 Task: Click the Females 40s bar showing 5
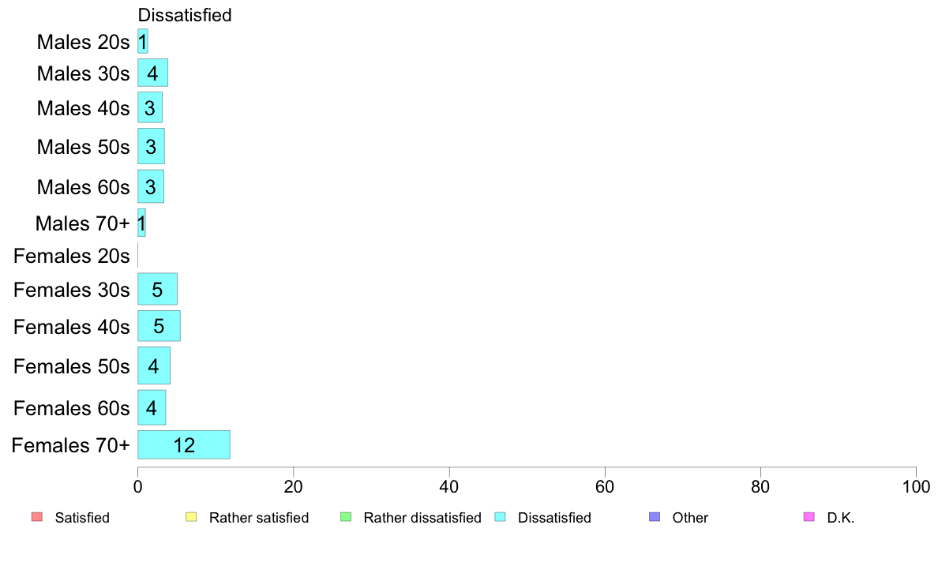(x=159, y=326)
